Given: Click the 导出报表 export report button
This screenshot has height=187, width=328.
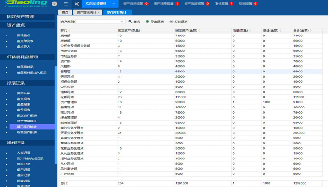Looking at the screenshot, I should (154, 22).
